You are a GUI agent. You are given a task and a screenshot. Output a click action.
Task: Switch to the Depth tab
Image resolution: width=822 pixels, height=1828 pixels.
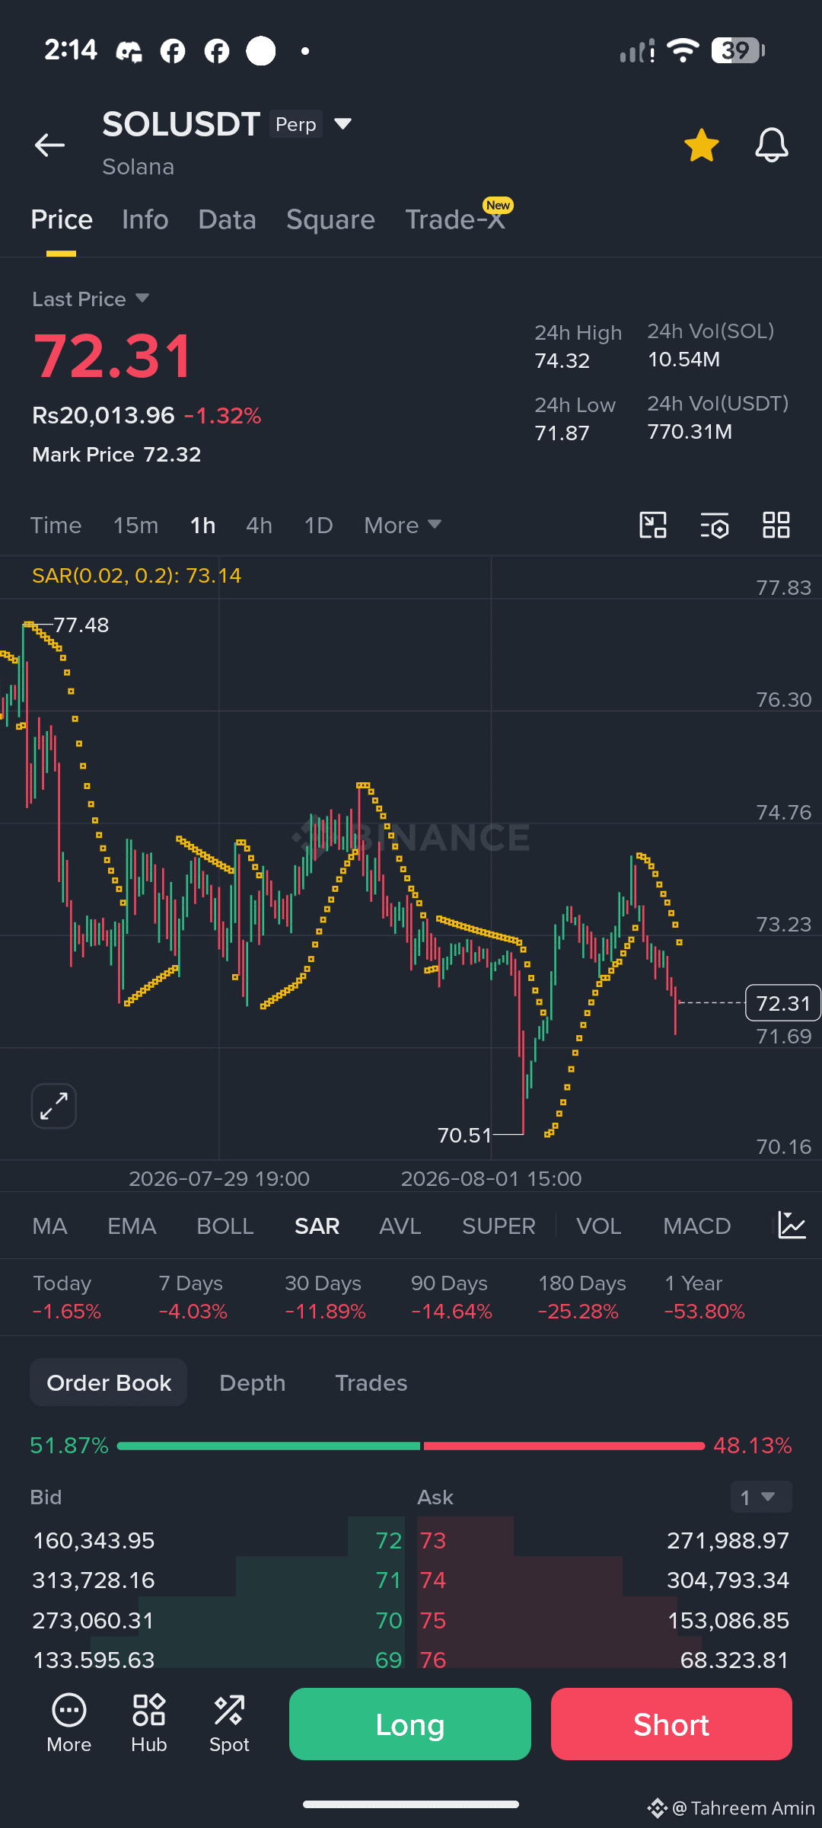(x=252, y=1382)
